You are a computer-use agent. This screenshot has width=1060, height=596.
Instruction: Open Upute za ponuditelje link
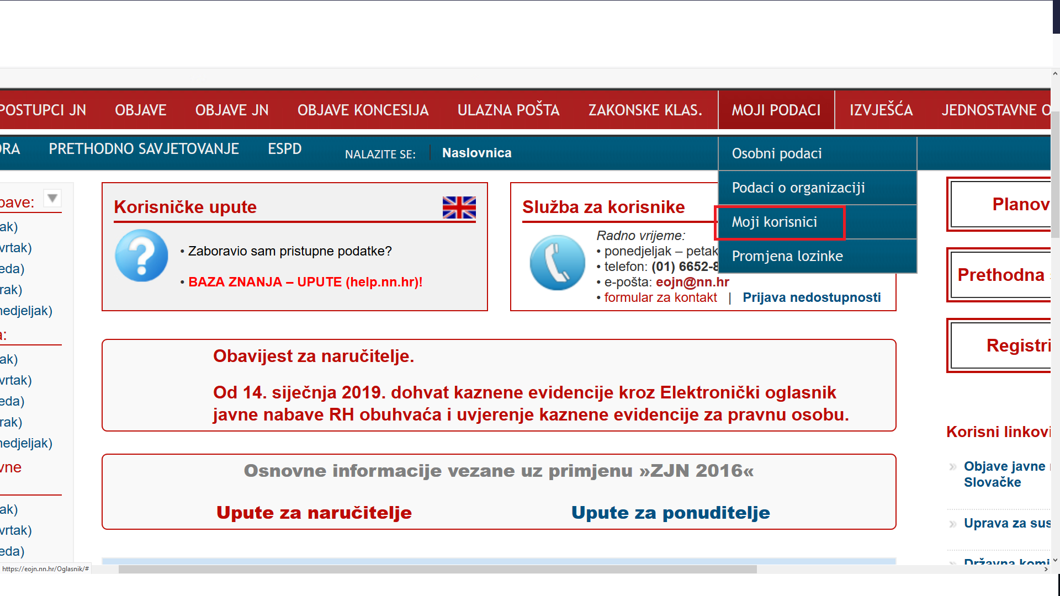pyautogui.click(x=670, y=513)
